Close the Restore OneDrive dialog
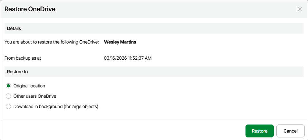Screen dimensions: 308x140 click(x=299, y=9)
